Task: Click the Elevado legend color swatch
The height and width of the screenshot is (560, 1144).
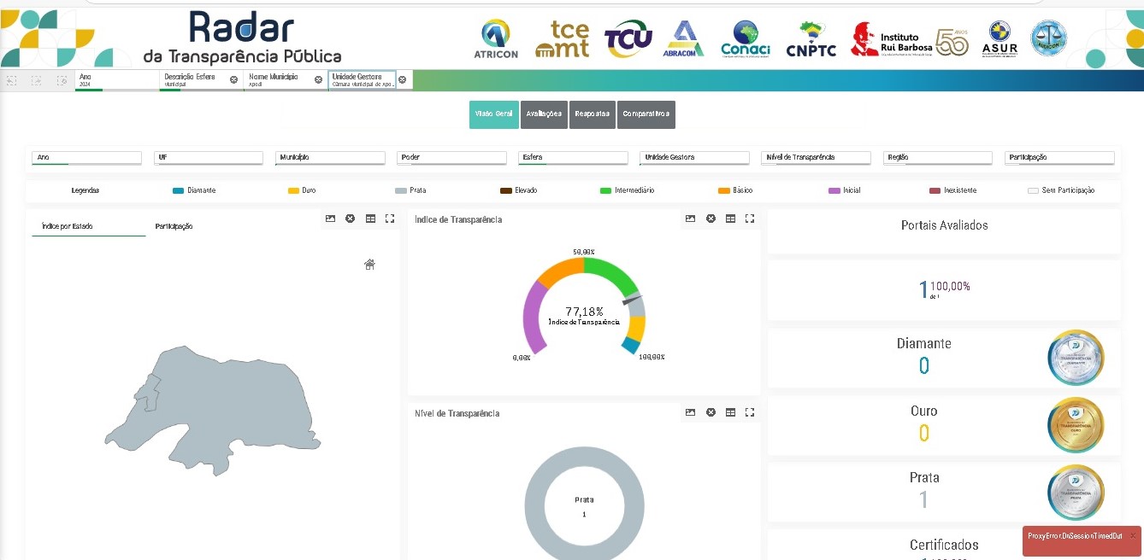Action: click(x=506, y=190)
